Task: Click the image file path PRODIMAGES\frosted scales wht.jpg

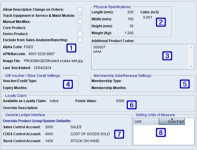Action: pyautogui.click(x=53, y=61)
